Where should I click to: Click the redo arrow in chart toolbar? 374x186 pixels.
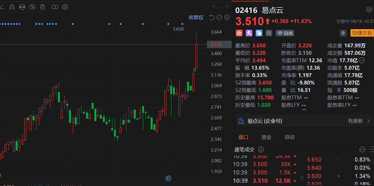[x=226, y=7]
